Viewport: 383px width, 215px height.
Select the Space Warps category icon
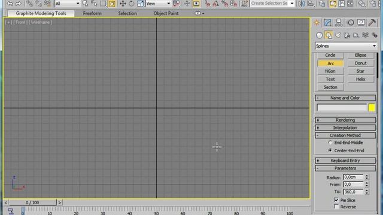tap(366, 35)
